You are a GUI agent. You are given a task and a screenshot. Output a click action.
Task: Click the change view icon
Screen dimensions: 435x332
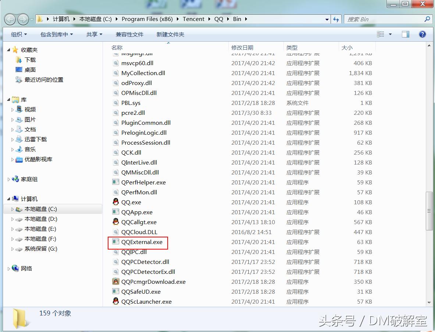[x=380, y=34]
